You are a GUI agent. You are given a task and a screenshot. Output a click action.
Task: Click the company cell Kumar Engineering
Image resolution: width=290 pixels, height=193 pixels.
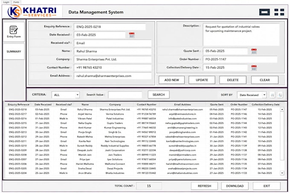point(115,128)
